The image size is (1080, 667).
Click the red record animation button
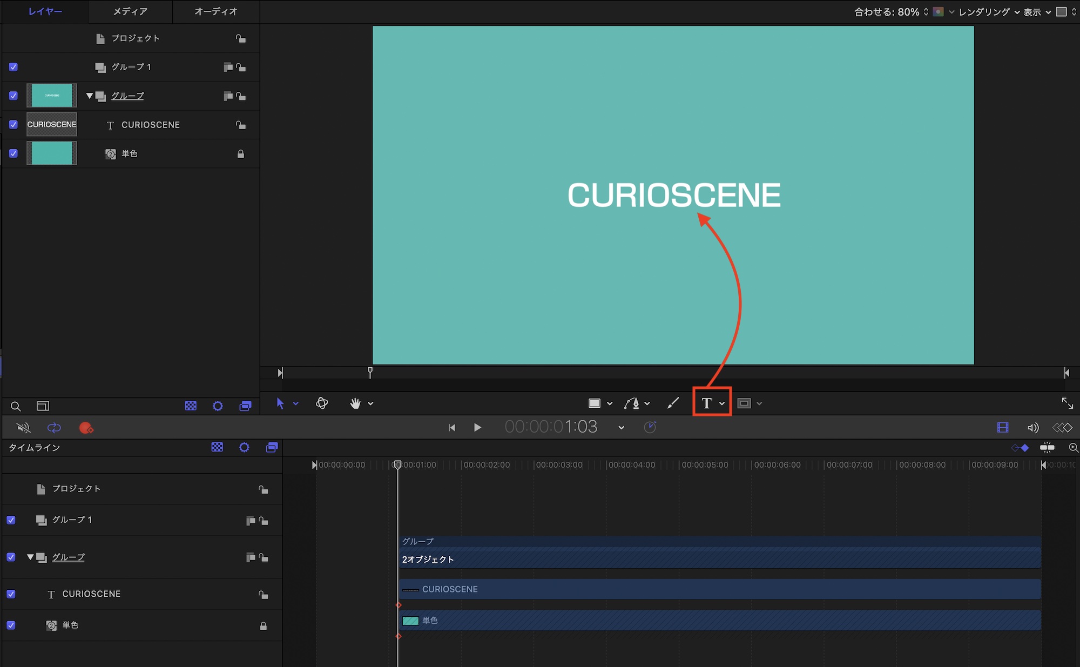click(x=86, y=428)
